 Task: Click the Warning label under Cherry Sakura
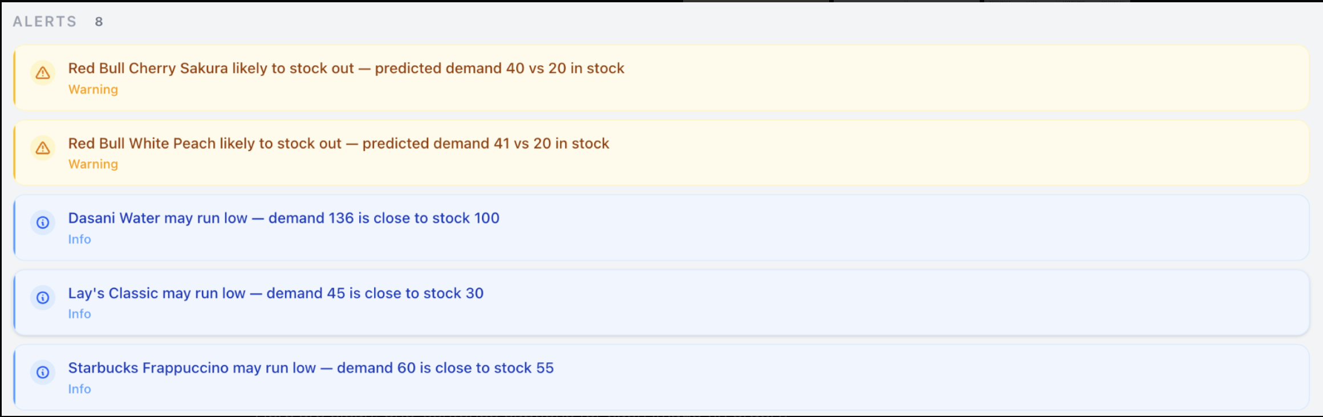click(x=93, y=89)
